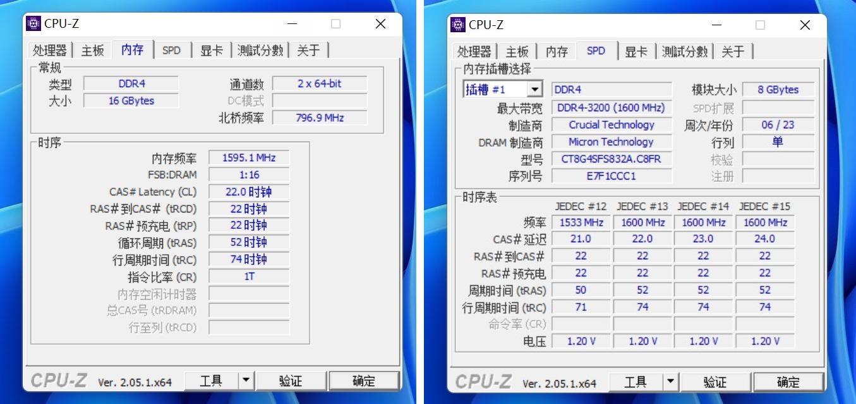Open 工具 dropdown arrow in left window
Viewport: 856px width, 404px height.
246,381
